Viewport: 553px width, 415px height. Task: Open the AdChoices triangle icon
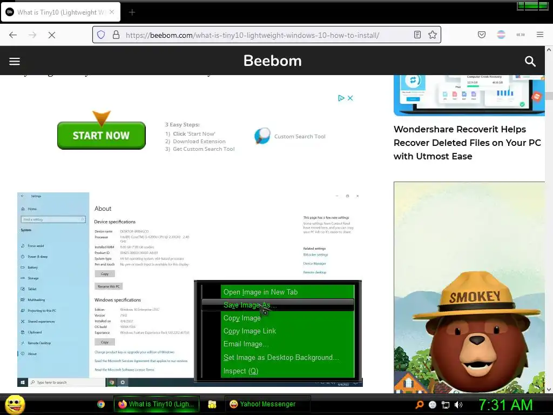click(x=341, y=98)
